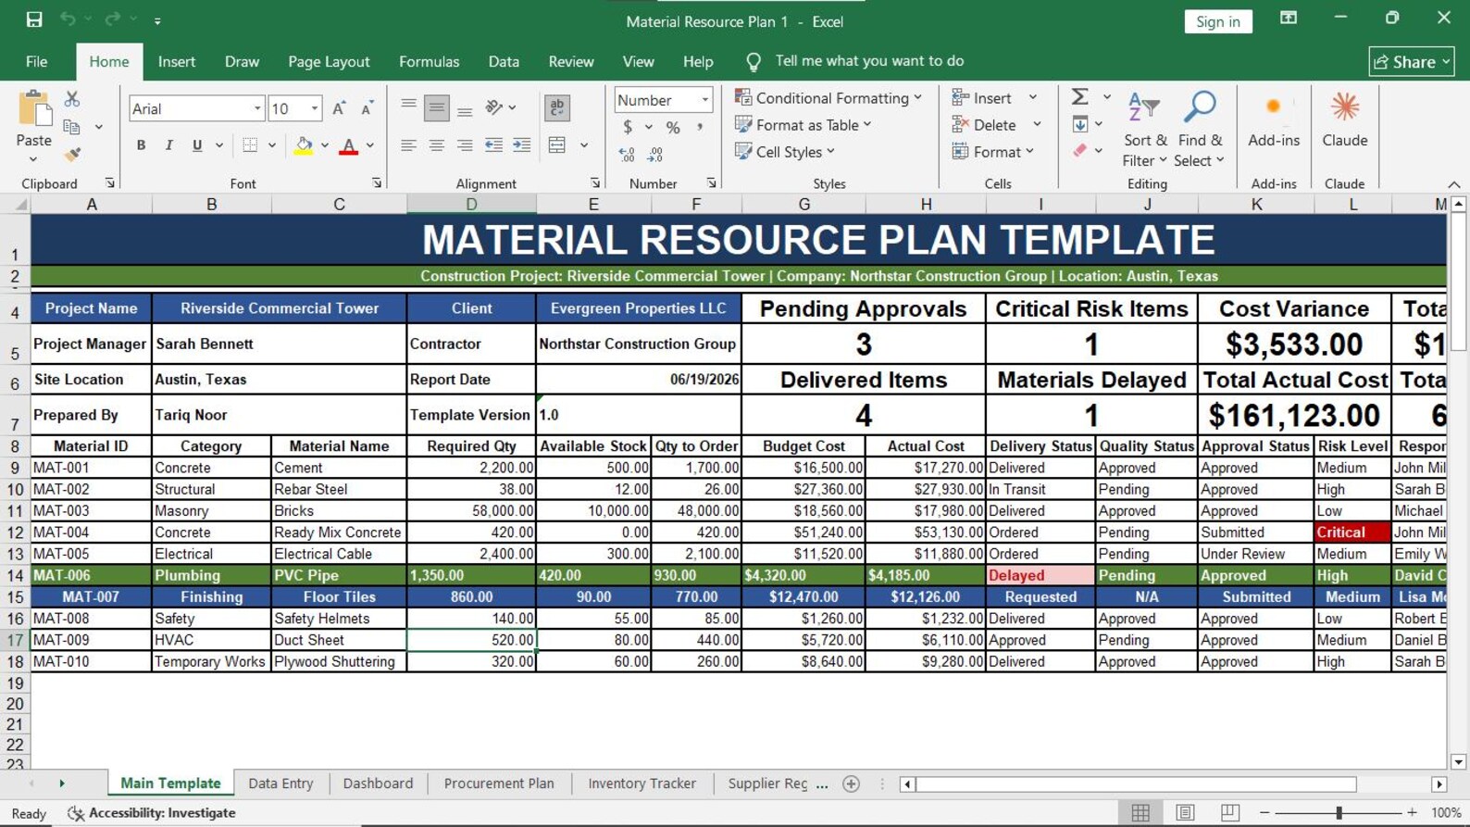
Task: Click the AutoSum sigma icon
Action: (1079, 96)
